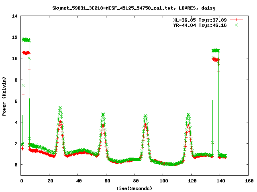Click the green plateau near 137 seconds
The image size is (257, 192).
coord(216,50)
